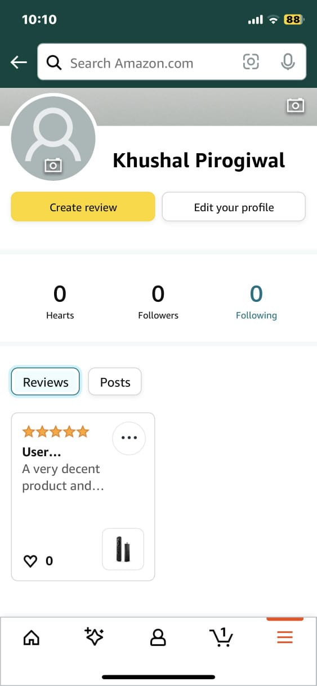This screenshot has width=317, height=686.
Task: Open the five-star review card text
Action: coord(61,469)
